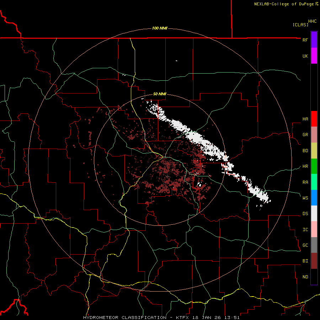The height and width of the screenshot is (320, 320).
Task: Click the HR green legend color block
Action: pos(314,166)
